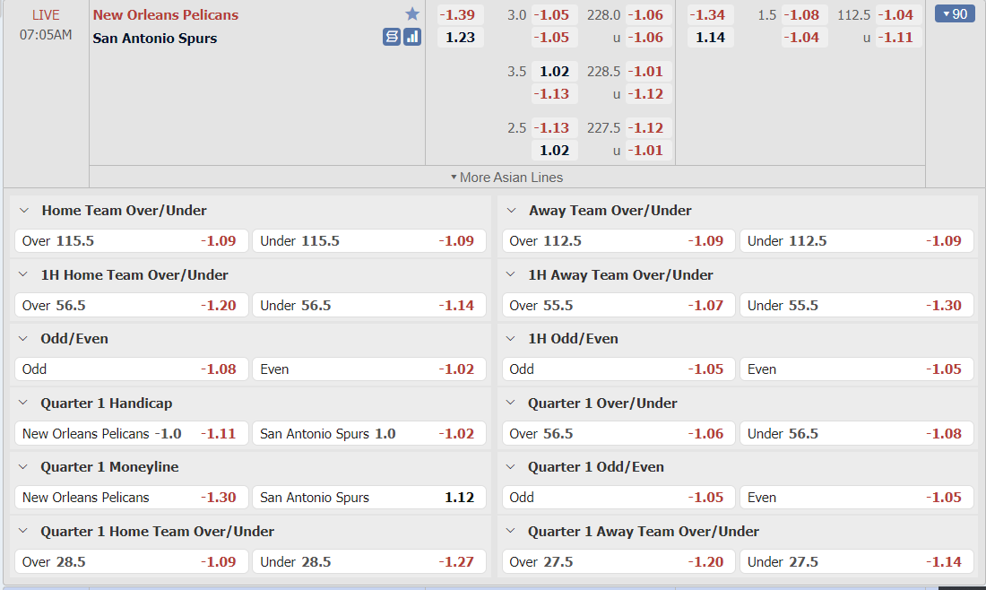The image size is (986, 590).
Task: Pick 1H Home Team Under 56.5
Action: coord(369,306)
